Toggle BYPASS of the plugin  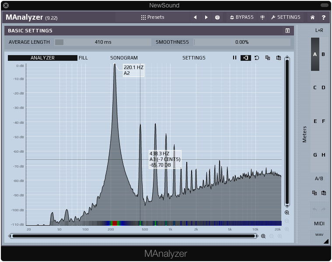pos(241,17)
